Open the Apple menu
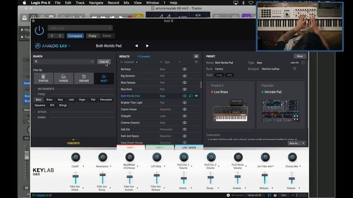 click(24, 3)
